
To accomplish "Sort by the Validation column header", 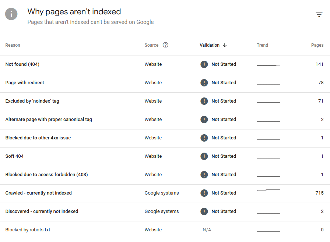I will (210, 45).
